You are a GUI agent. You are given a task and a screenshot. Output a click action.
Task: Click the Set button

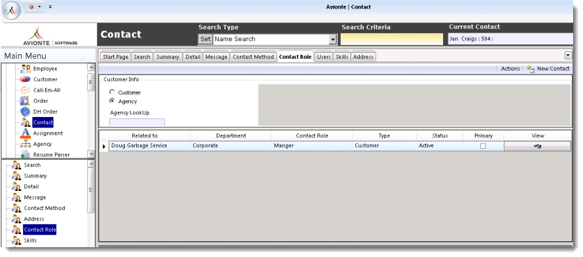point(205,39)
